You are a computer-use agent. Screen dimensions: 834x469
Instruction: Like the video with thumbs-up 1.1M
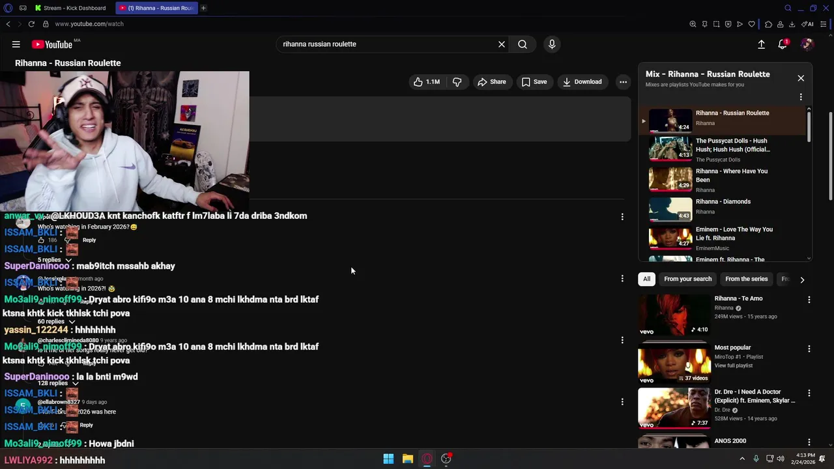point(427,82)
